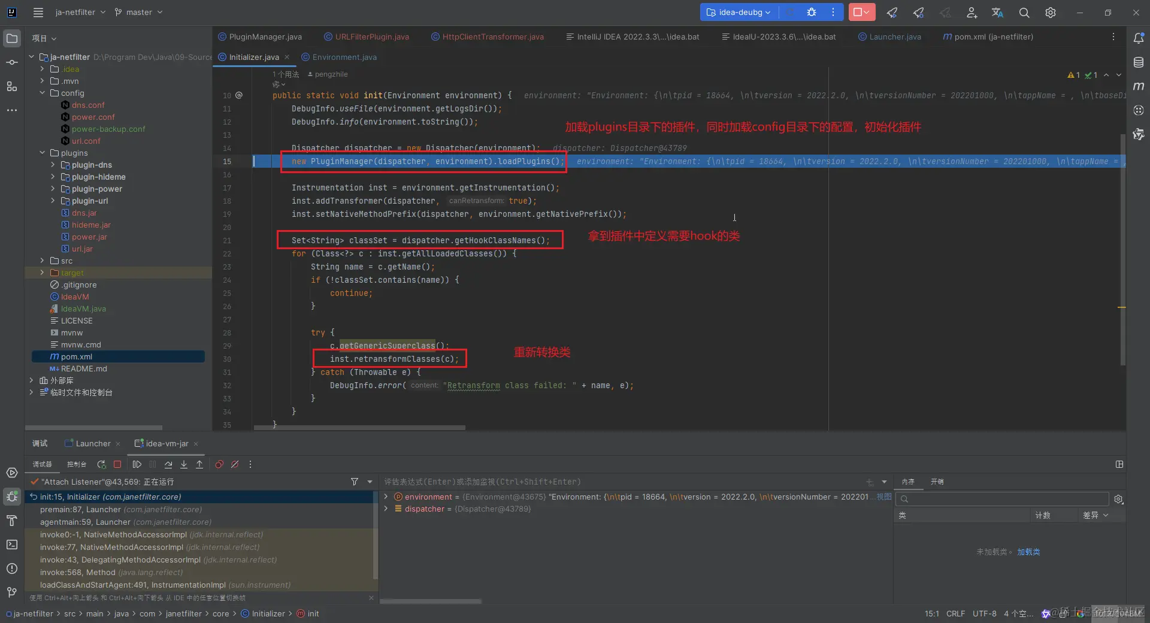Step over the current line
The height and width of the screenshot is (623, 1150).
(168, 464)
